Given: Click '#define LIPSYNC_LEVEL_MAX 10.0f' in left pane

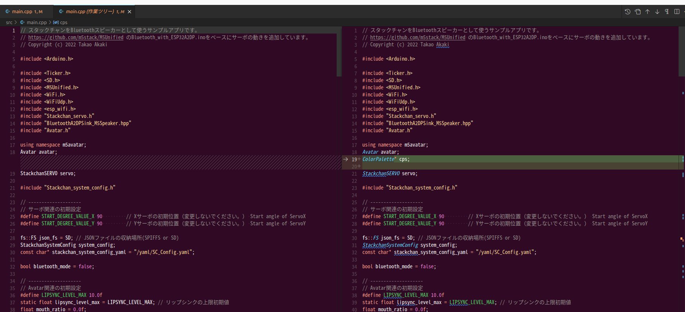Looking at the screenshot, I should coord(61,295).
